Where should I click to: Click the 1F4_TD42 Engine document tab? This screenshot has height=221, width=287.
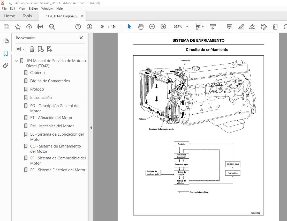(62, 16)
